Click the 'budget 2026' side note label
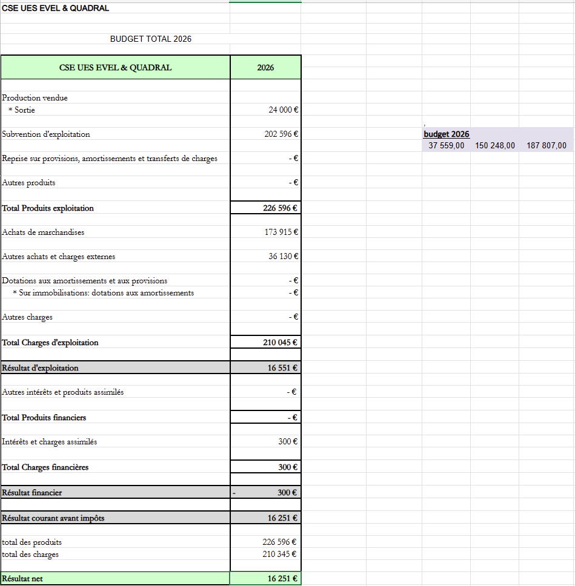This screenshot has height=586, width=575. click(x=446, y=134)
